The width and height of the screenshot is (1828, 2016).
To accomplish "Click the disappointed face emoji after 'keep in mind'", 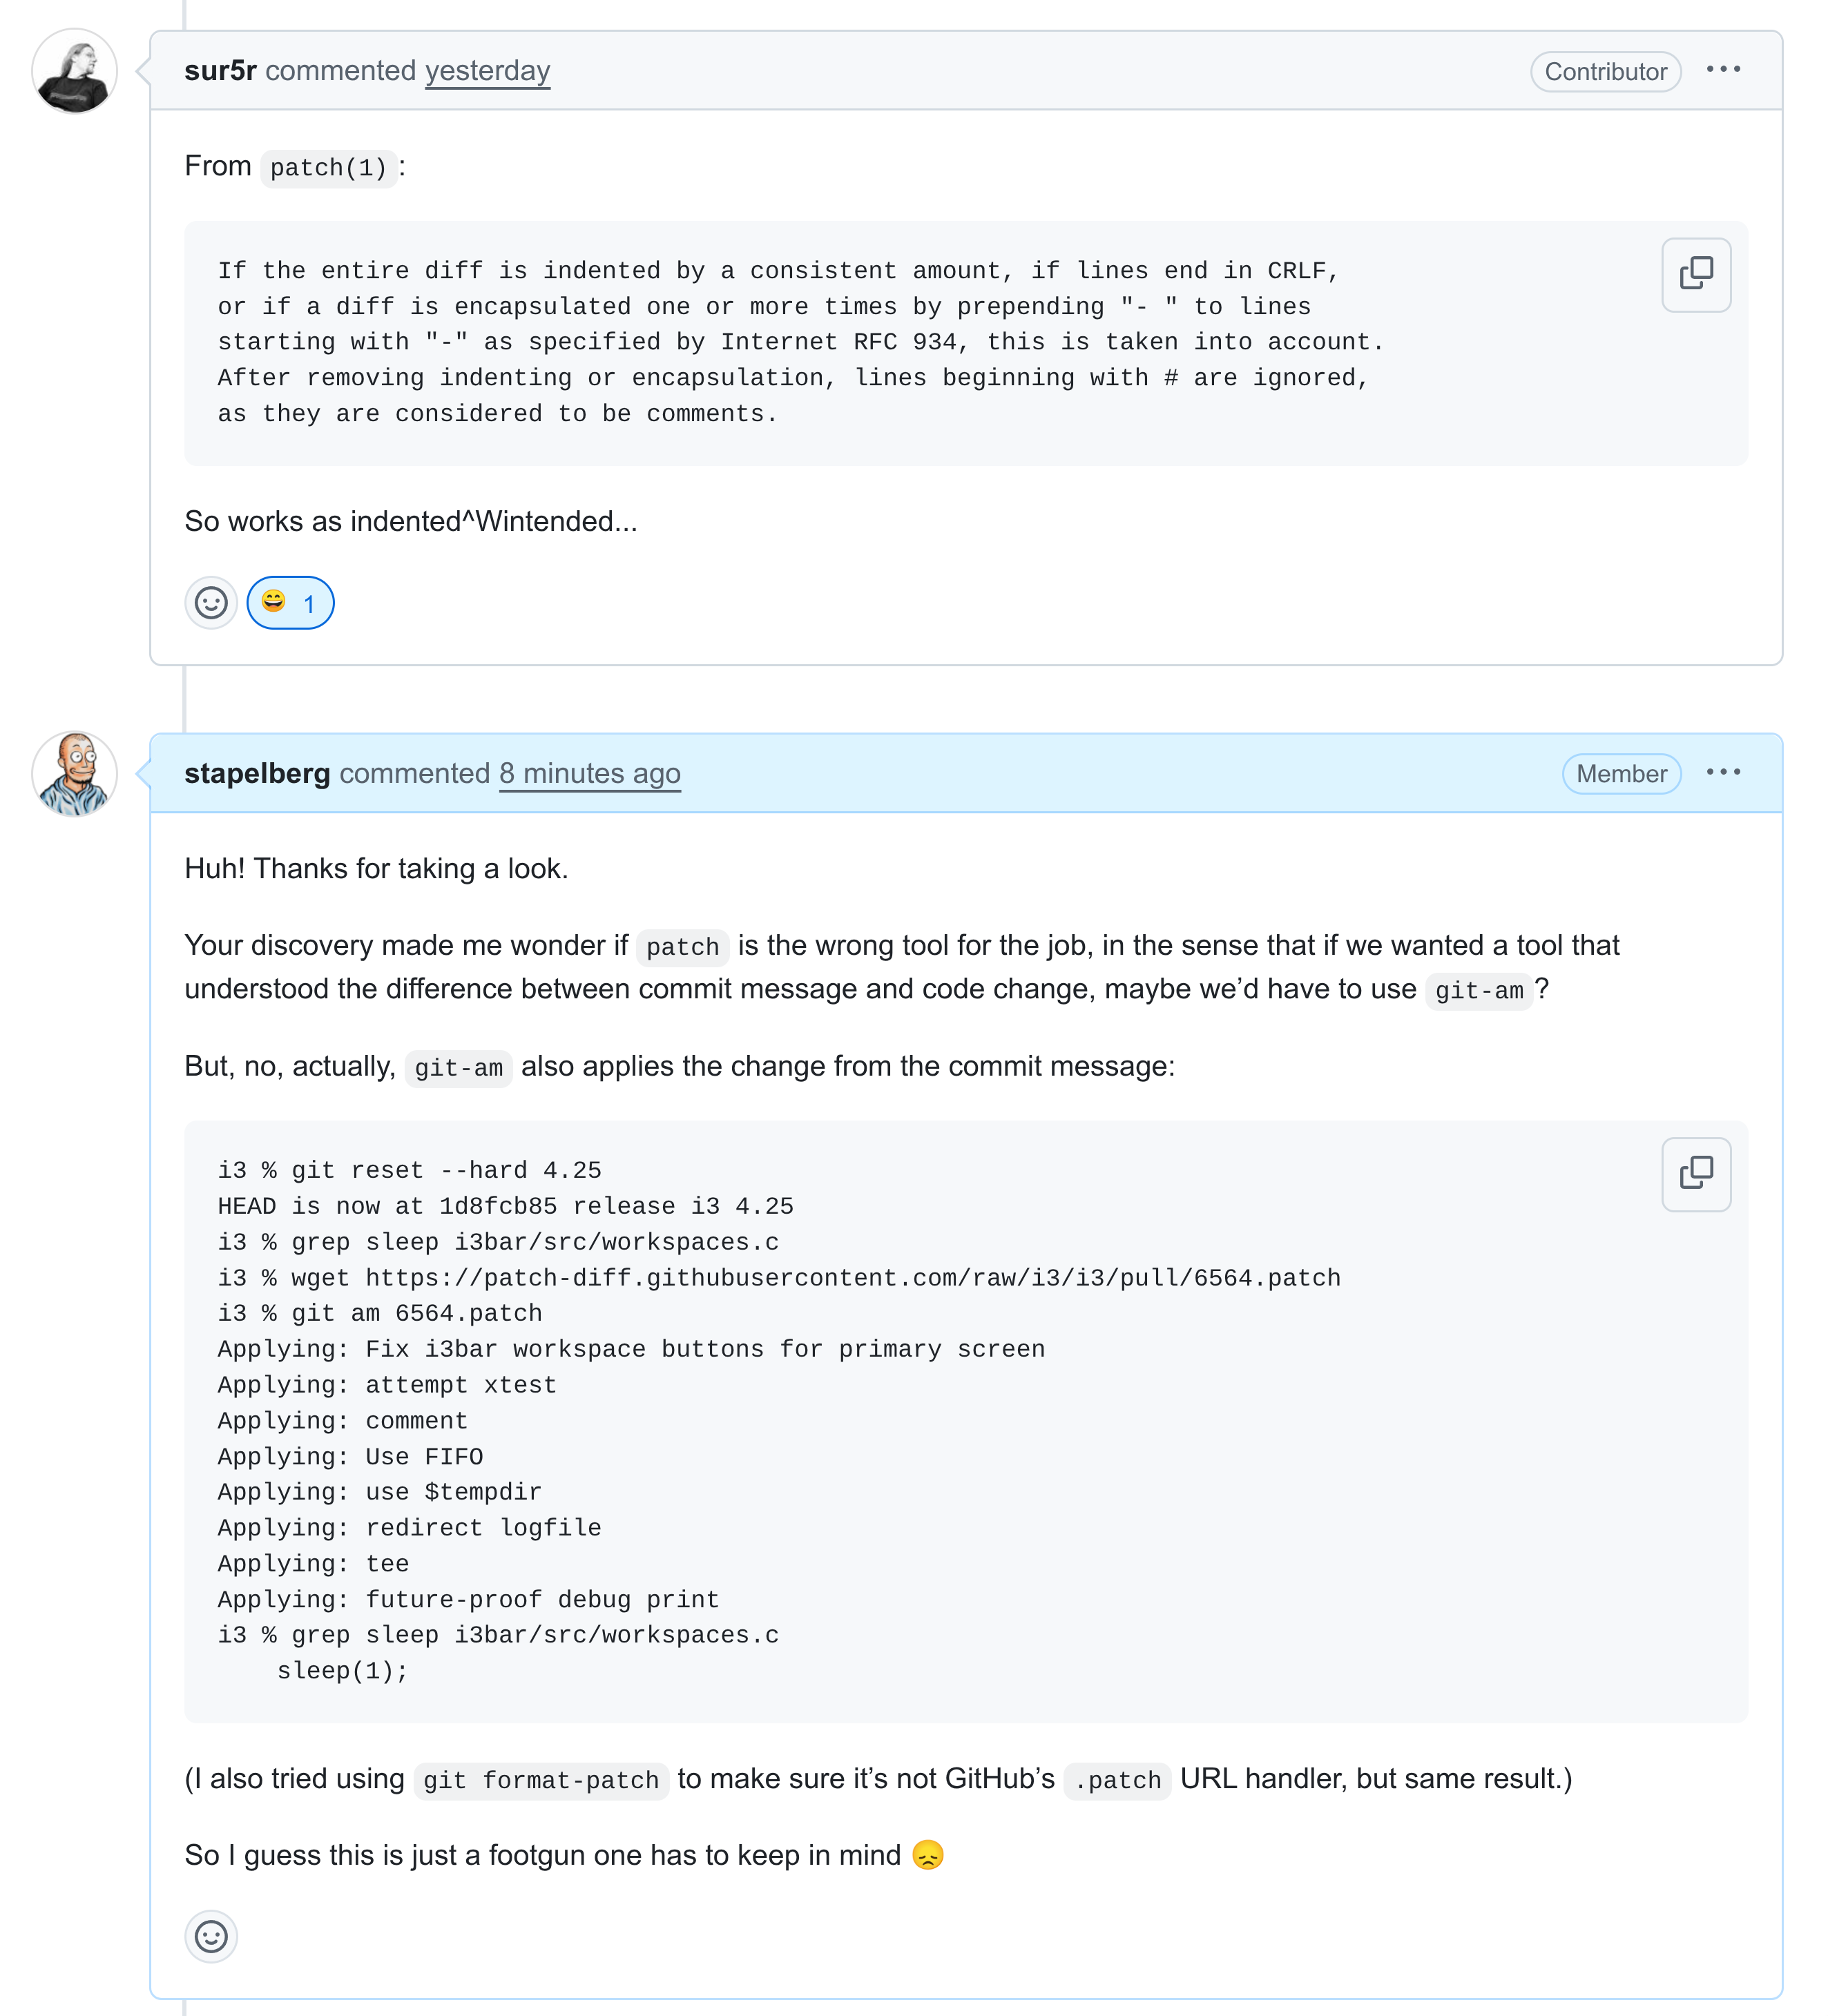I will click(x=928, y=1856).
